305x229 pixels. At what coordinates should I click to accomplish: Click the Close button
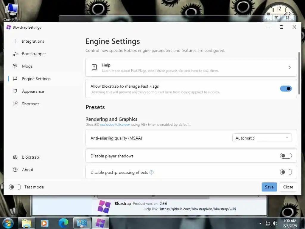click(x=288, y=187)
